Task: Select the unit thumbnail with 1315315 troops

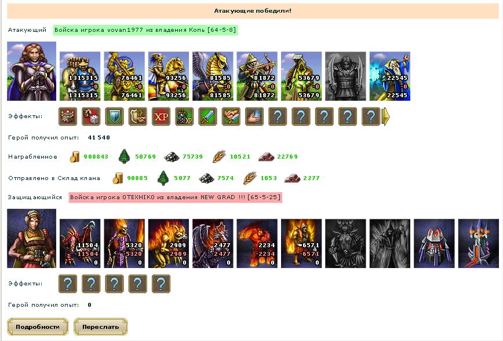Action: coord(80,76)
